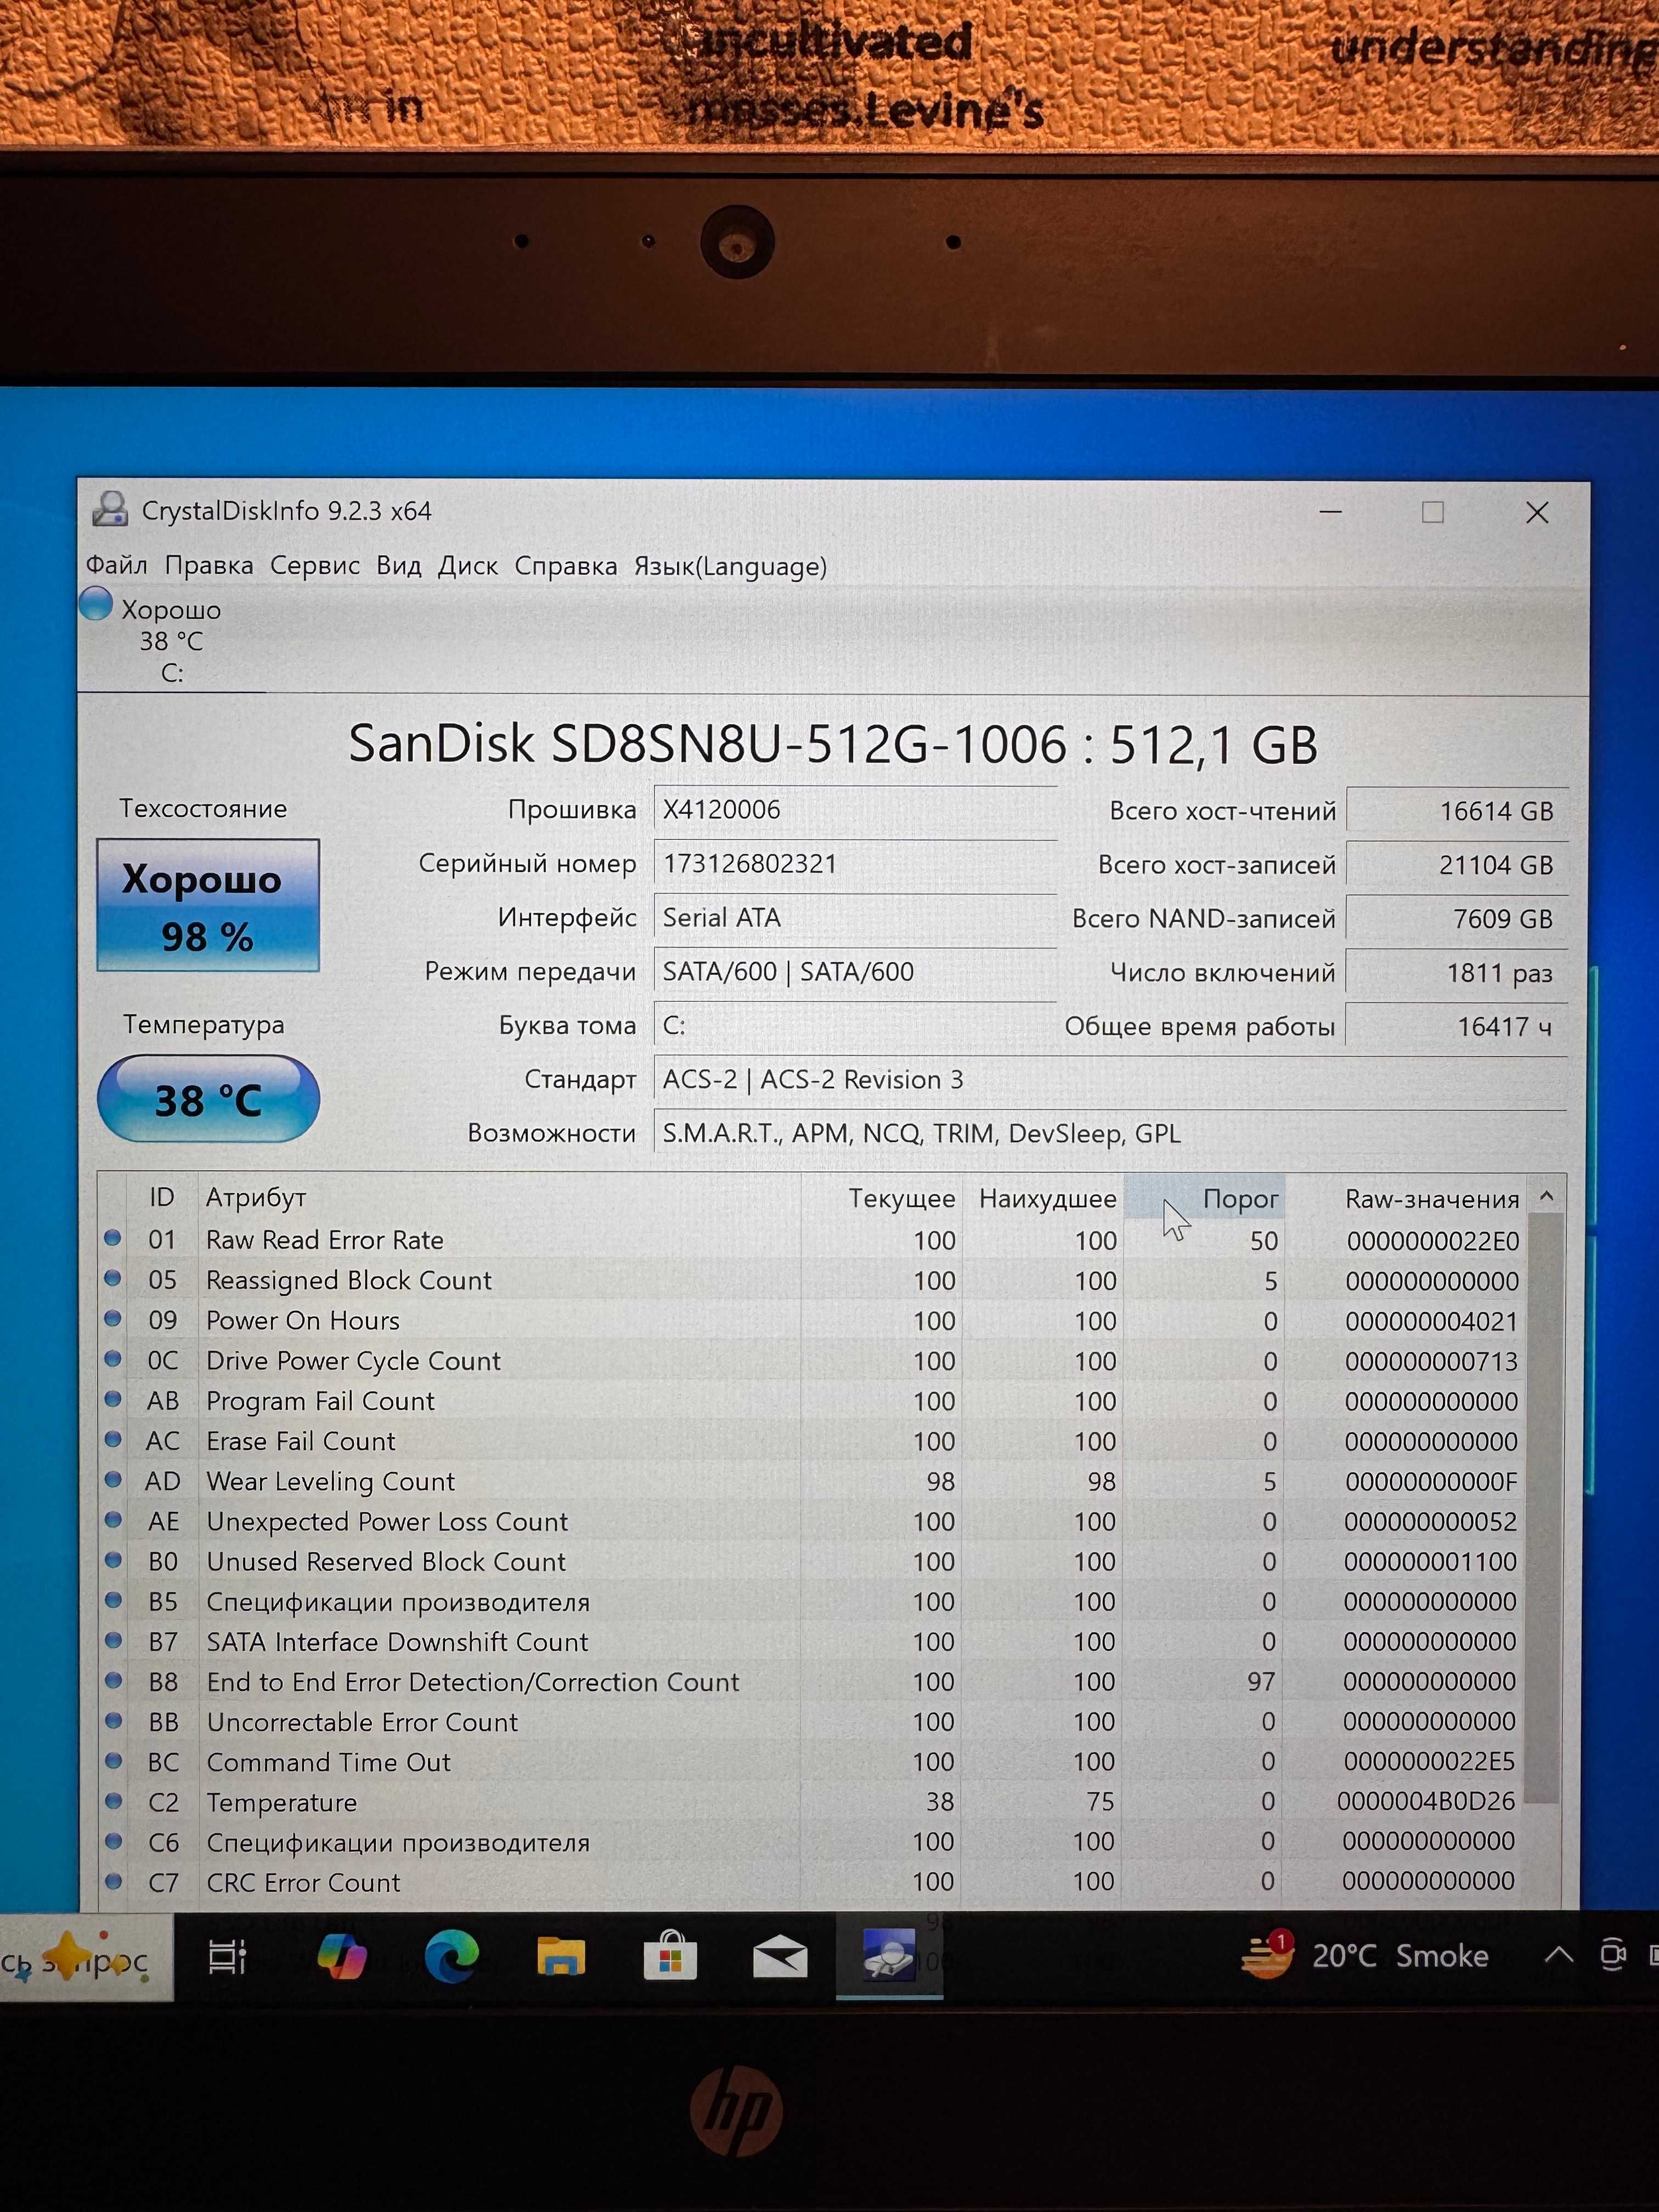The image size is (1659, 2212).
Task: Click power on count value 1811 раз
Action: pyautogui.click(x=1457, y=973)
